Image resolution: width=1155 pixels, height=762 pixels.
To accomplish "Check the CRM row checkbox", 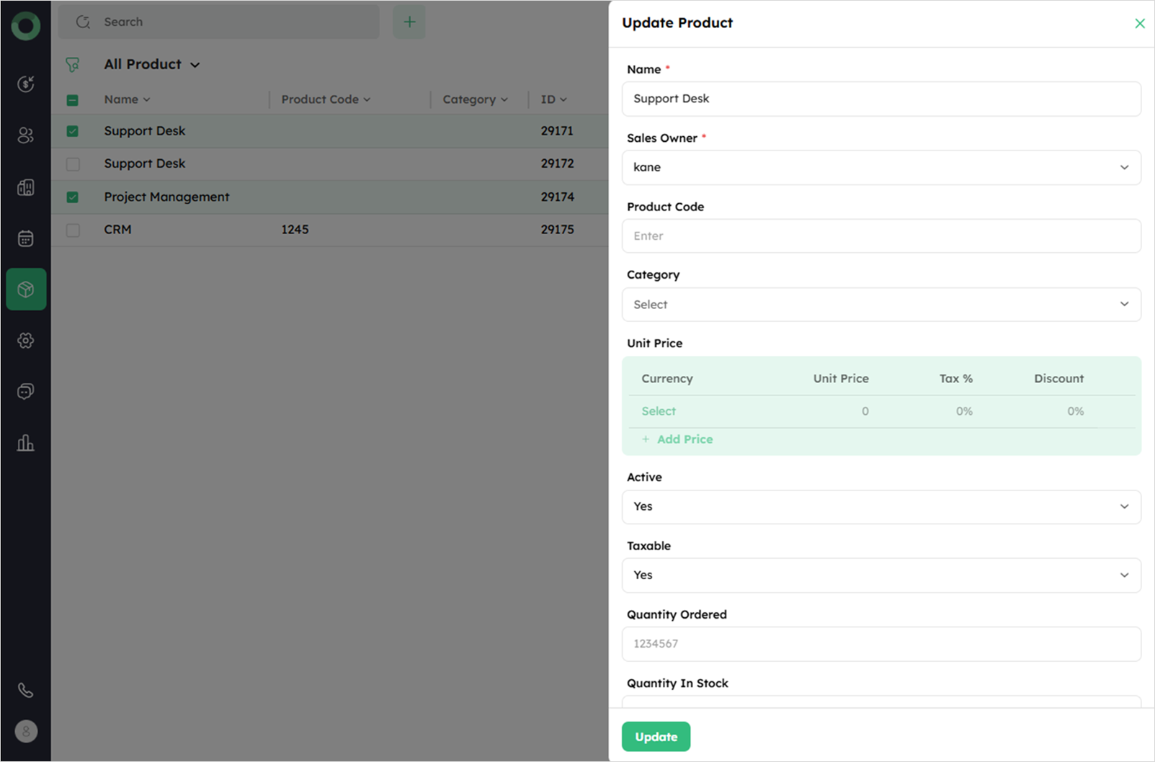I will [x=73, y=230].
